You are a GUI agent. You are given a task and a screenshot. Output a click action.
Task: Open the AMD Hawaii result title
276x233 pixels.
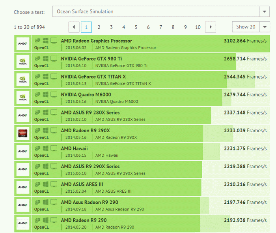point(74,148)
